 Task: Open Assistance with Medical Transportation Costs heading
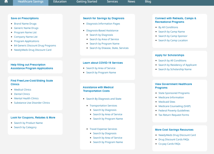pos(98,89)
